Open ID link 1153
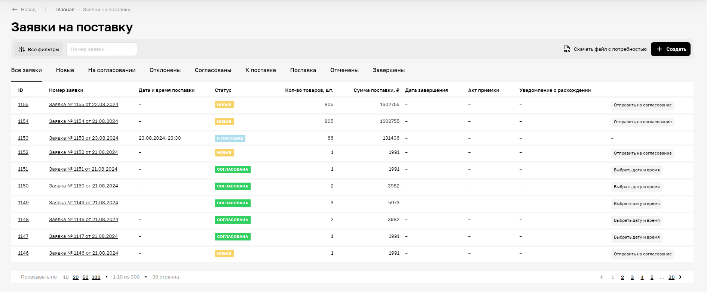This screenshot has width=707, height=292. 23,138
